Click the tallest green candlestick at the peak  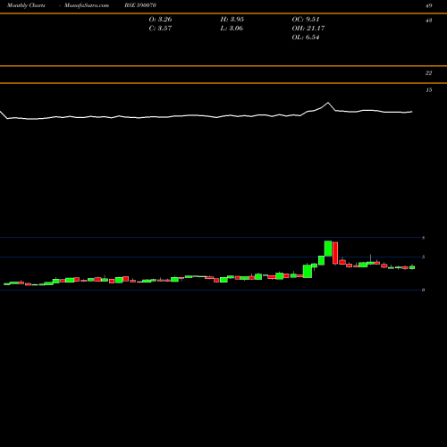[328, 249]
